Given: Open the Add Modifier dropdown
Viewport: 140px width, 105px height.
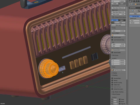Looking at the screenshot, I should tap(134, 8).
